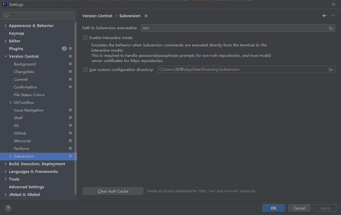Viewport: 341px width, 215px height.
Task: Open Advanced Settings page
Action: pyautogui.click(x=26, y=187)
